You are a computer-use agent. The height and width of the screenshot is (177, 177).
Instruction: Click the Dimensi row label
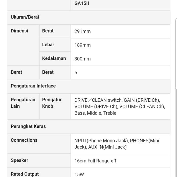coord(19,31)
